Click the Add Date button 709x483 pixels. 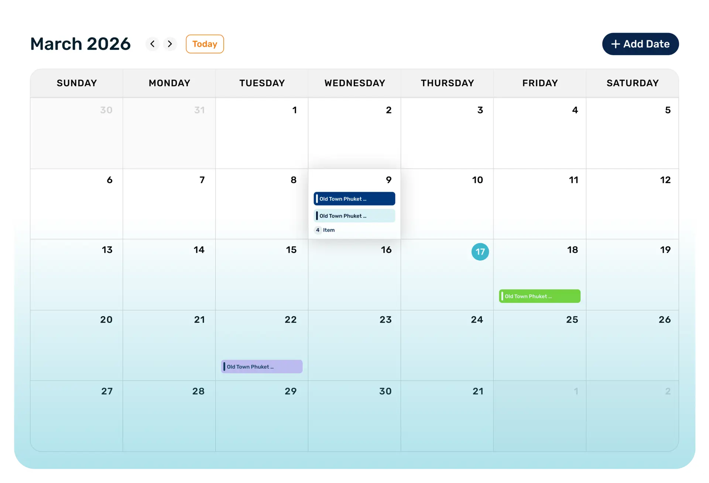point(640,44)
